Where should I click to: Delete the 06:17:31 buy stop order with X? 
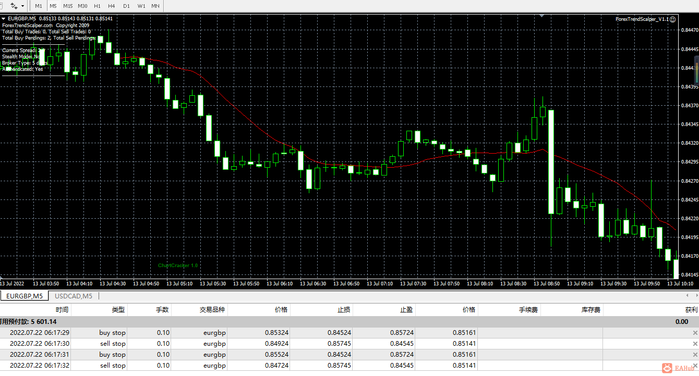point(695,355)
